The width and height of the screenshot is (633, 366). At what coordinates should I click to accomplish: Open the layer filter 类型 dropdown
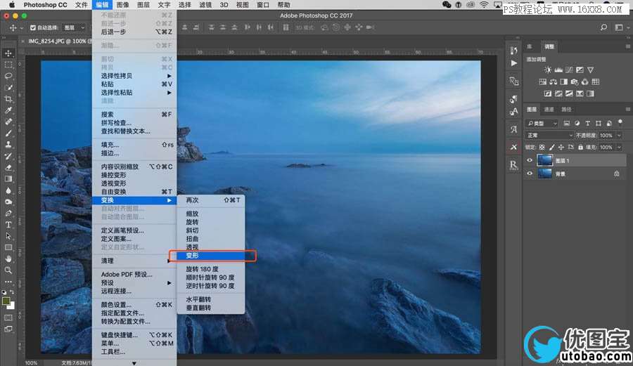tap(542, 123)
